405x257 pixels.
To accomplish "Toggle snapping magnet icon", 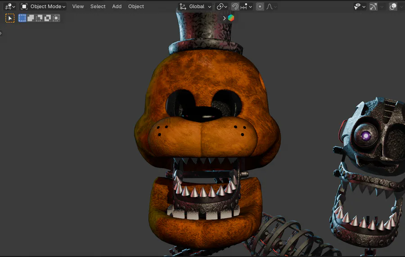I will pos(235,6).
